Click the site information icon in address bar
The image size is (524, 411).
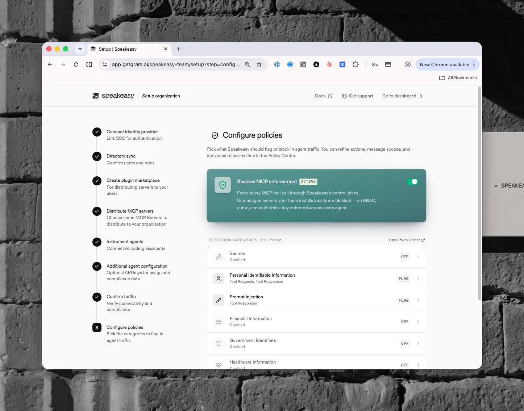click(x=105, y=64)
